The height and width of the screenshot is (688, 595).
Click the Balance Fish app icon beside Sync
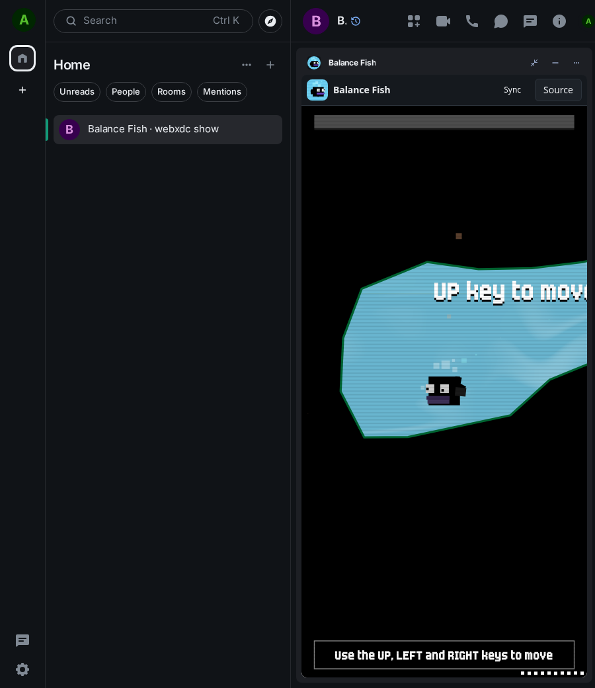click(x=317, y=90)
